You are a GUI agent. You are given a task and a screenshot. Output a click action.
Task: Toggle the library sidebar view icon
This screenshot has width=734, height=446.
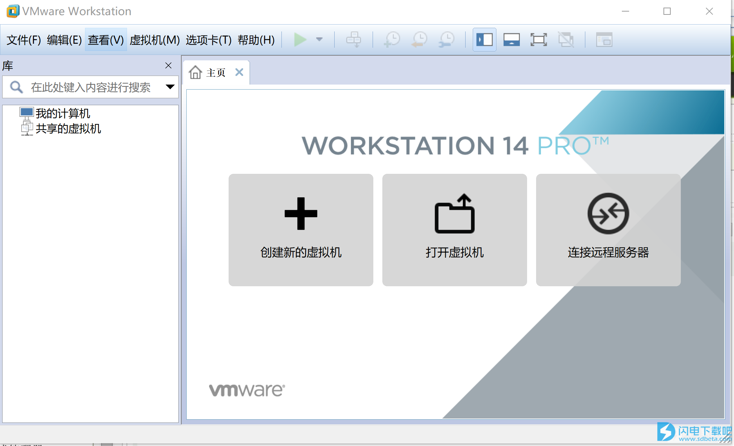pos(484,39)
